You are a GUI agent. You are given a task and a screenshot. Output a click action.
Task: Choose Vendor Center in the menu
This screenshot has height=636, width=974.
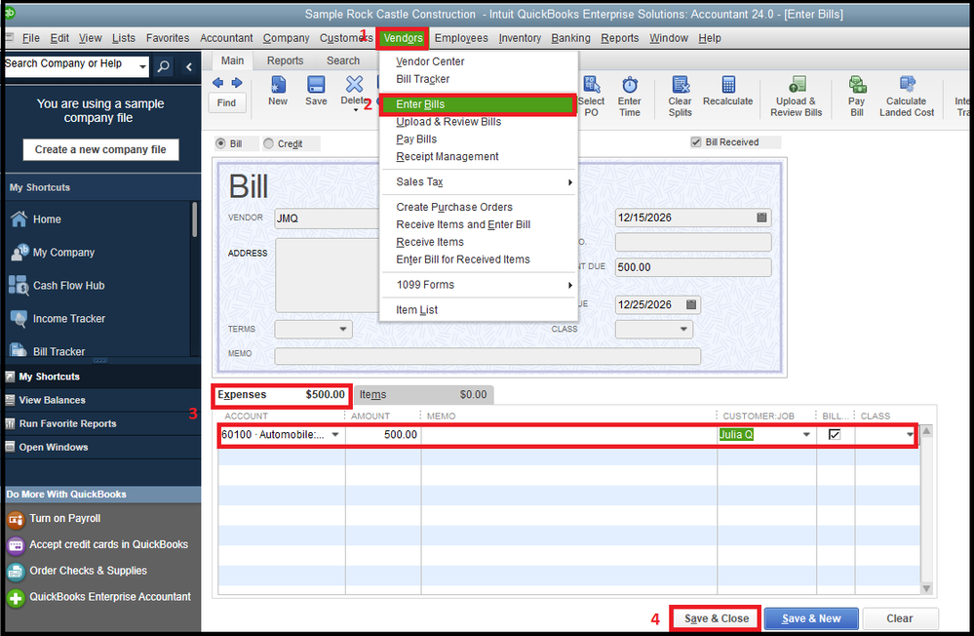(x=430, y=61)
